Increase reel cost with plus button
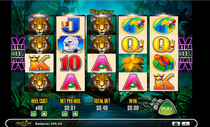 coord(44,114)
